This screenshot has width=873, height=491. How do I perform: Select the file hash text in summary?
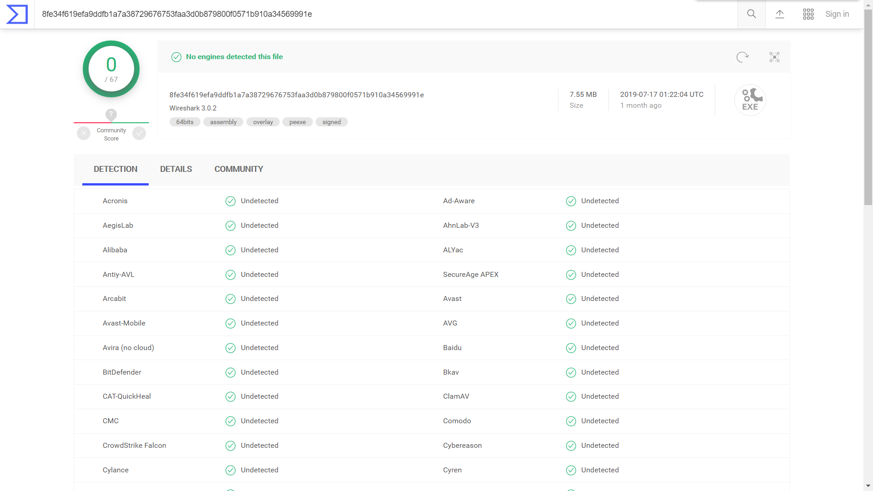click(x=296, y=95)
